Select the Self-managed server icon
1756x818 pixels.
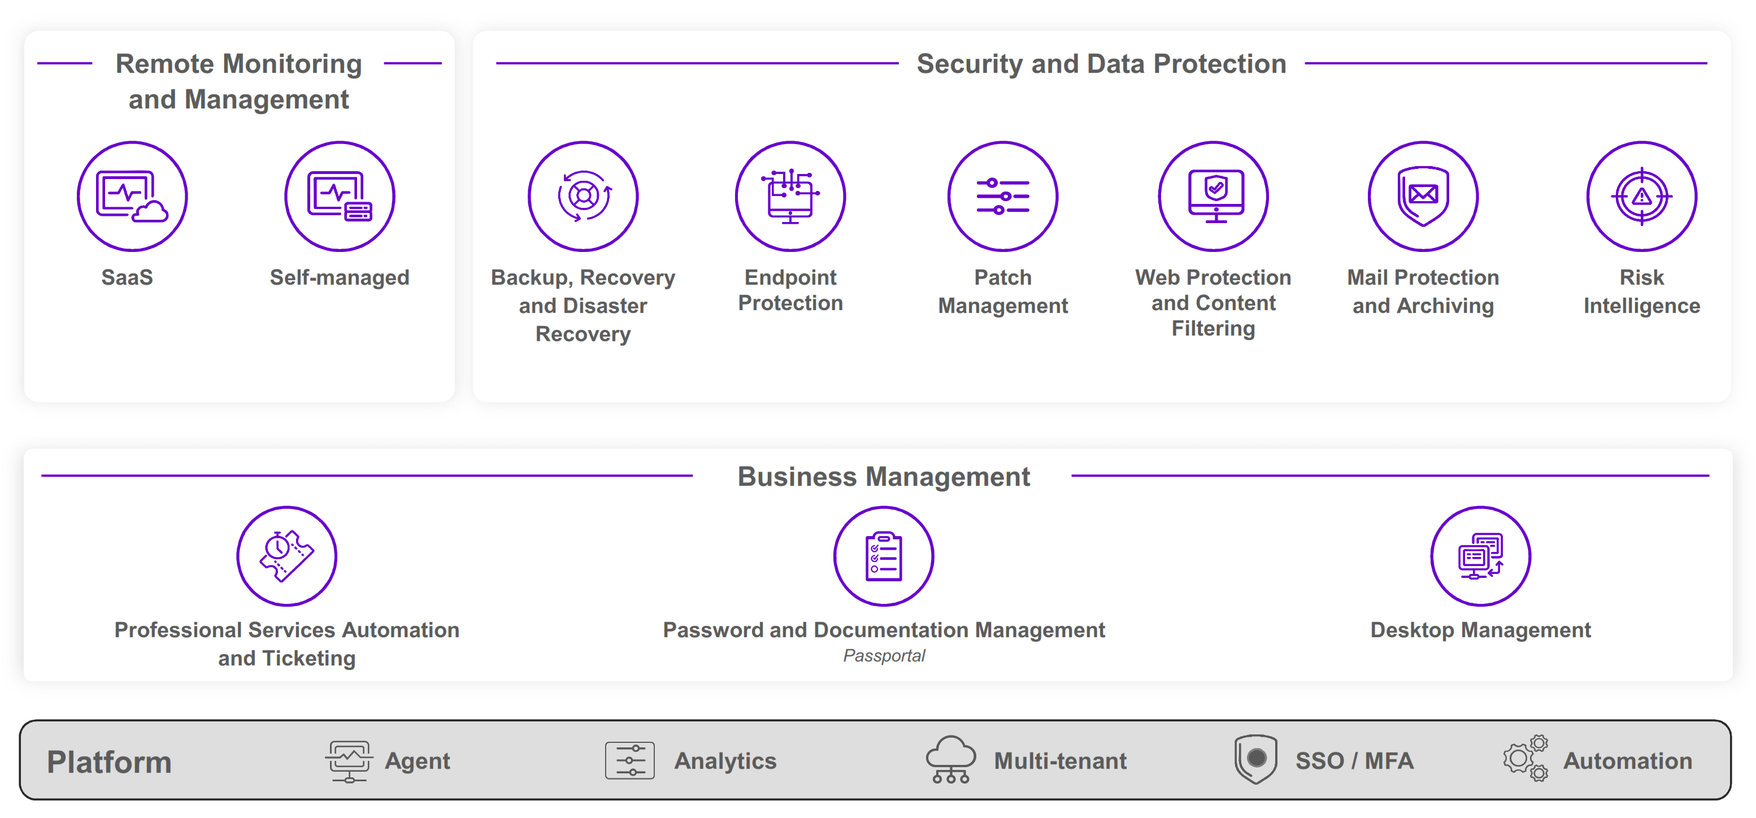pos(340,197)
